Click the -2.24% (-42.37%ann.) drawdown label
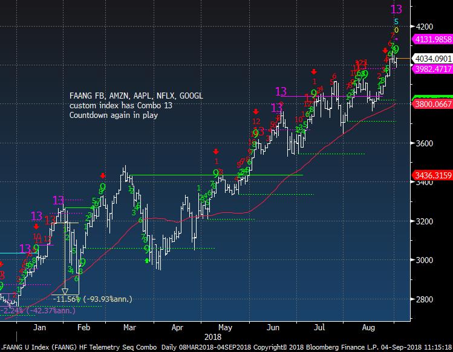Viewport: 453px width, 352px height. pyautogui.click(x=37, y=311)
